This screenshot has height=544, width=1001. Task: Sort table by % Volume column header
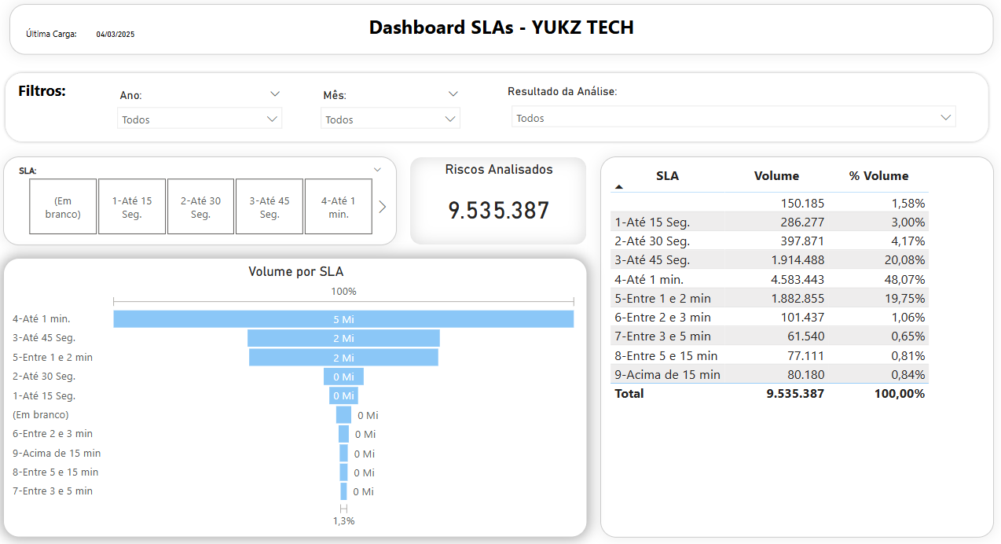tap(878, 176)
